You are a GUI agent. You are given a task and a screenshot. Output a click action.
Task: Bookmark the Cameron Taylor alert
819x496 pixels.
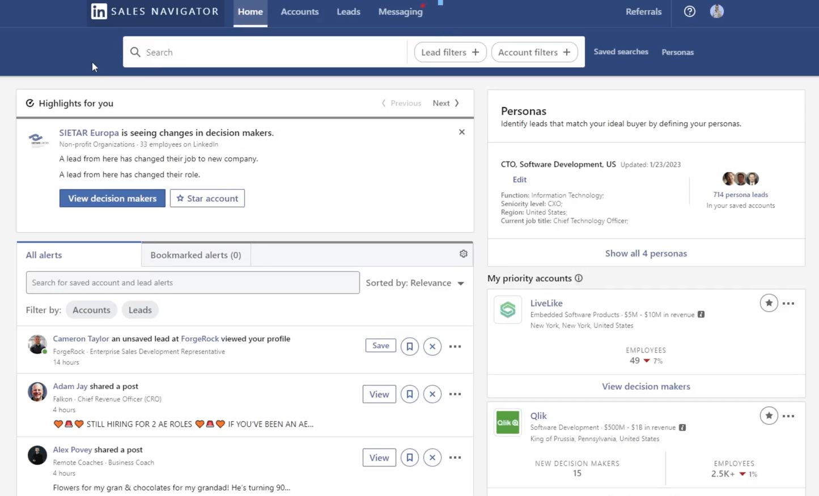[x=409, y=347]
